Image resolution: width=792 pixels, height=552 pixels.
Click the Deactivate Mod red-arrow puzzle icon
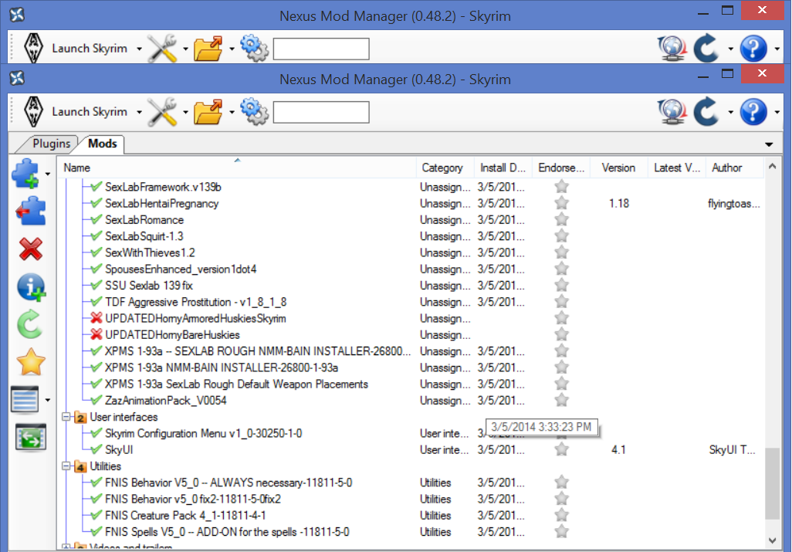pos(30,211)
